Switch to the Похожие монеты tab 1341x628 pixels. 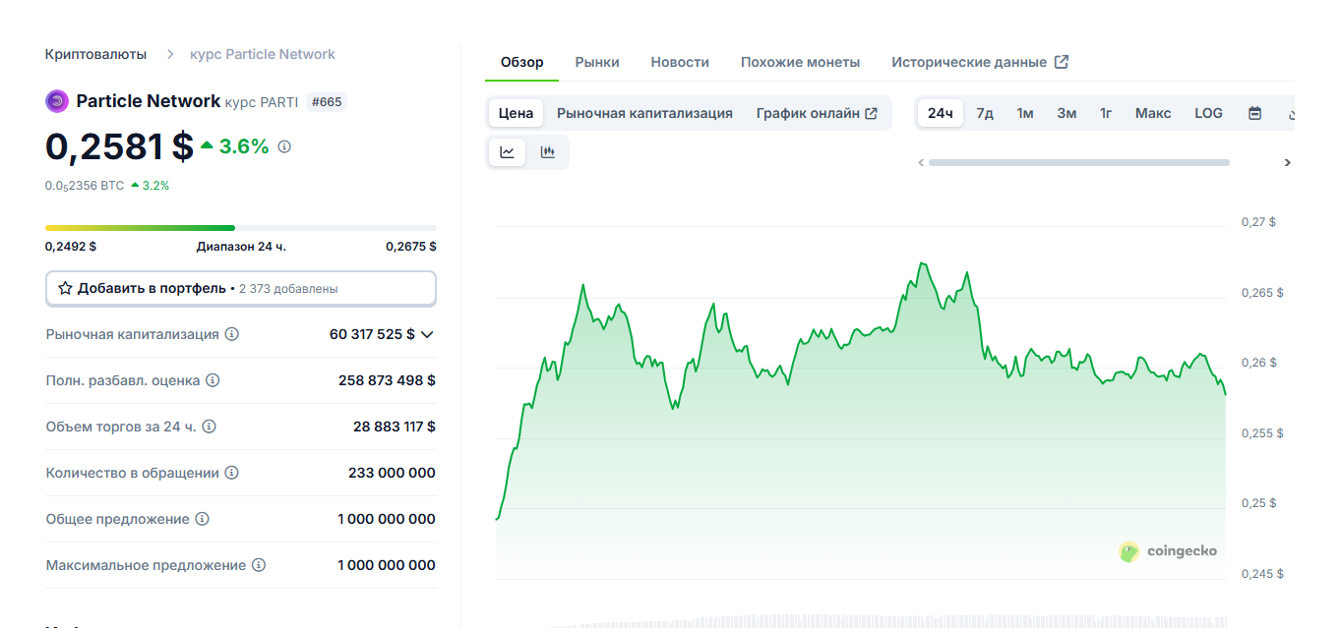[800, 62]
